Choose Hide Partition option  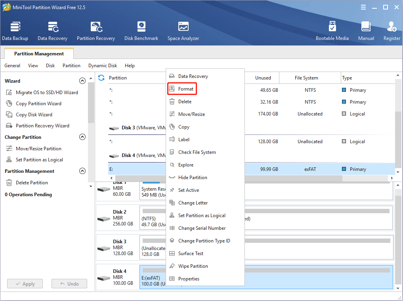pos(205,178)
